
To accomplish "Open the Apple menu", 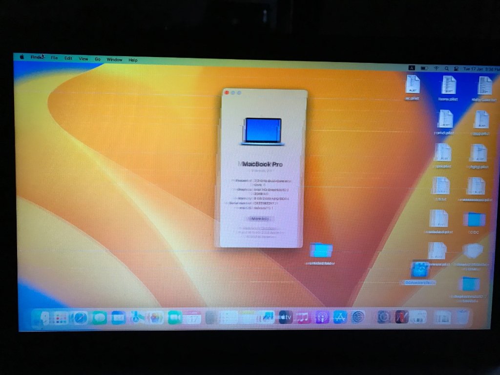I will [x=22, y=57].
